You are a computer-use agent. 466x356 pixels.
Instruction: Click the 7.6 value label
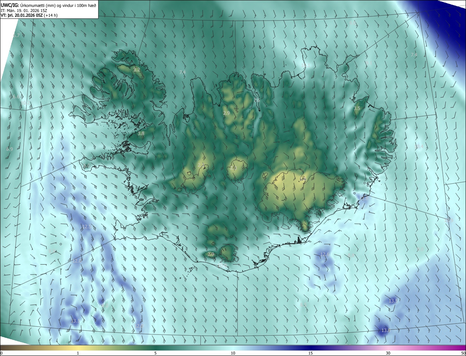pos(257,100)
